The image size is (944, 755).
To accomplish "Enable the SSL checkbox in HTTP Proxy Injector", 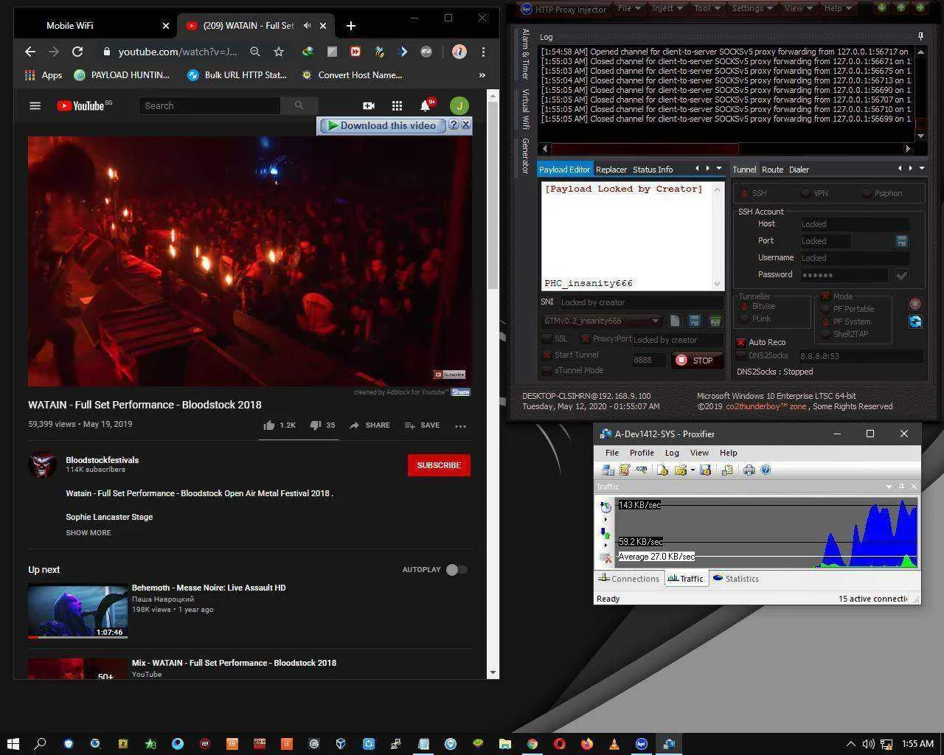I will (x=546, y=339).
